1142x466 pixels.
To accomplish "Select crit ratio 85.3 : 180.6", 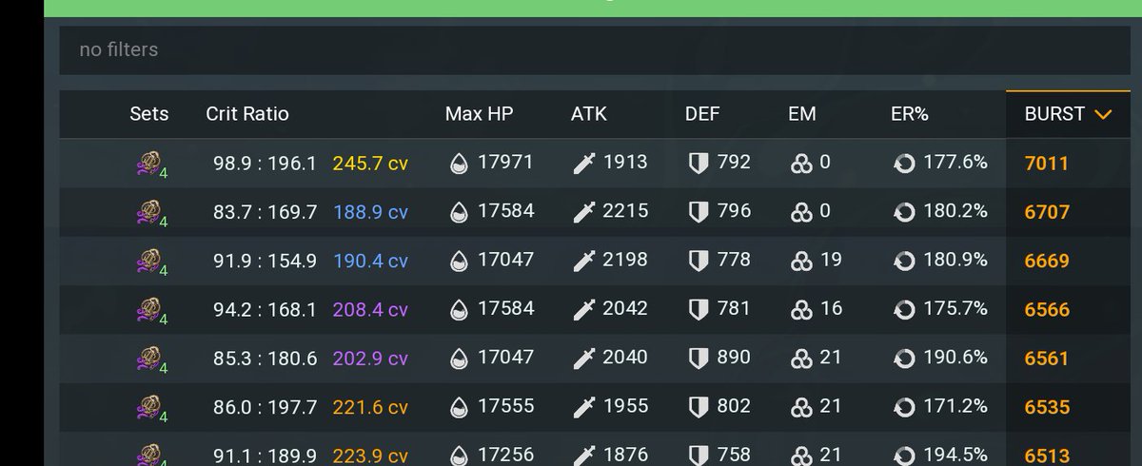I will click(x=265, y=359).
